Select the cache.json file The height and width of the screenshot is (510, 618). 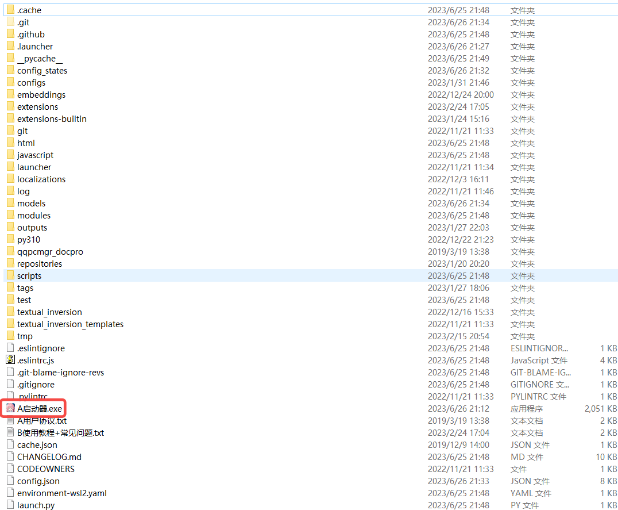point(37,444)
